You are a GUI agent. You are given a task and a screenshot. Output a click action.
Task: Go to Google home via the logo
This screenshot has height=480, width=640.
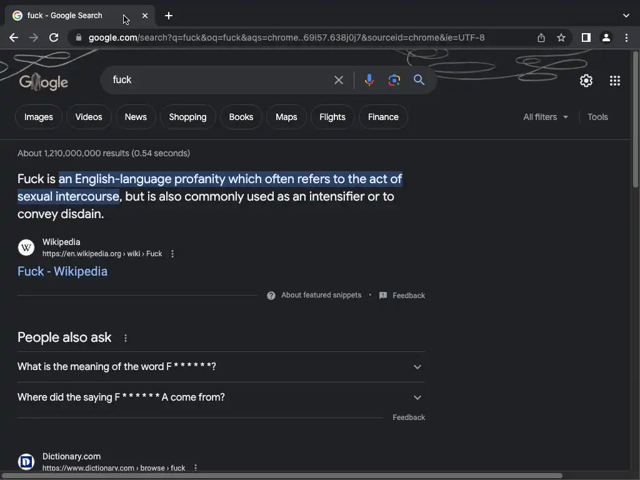(x=44, y=82)
